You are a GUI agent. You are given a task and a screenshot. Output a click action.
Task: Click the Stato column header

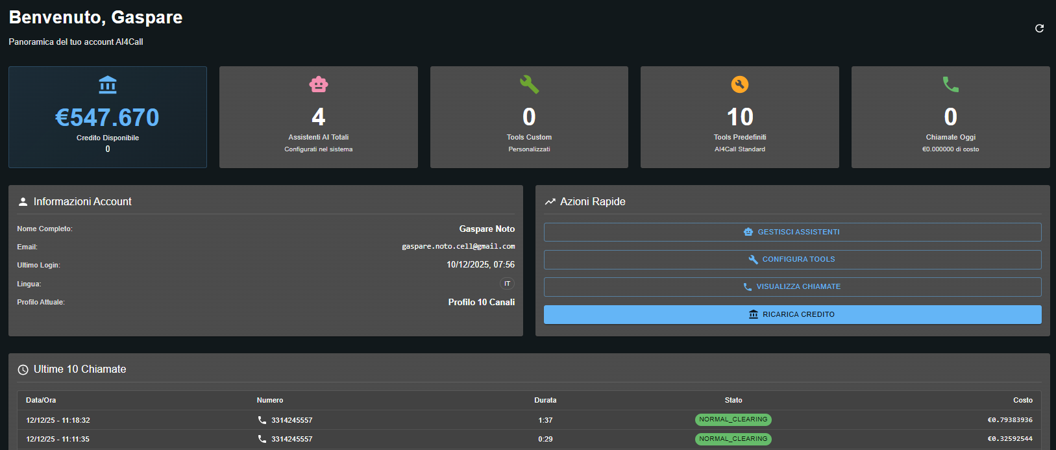(x=733, y=400)
